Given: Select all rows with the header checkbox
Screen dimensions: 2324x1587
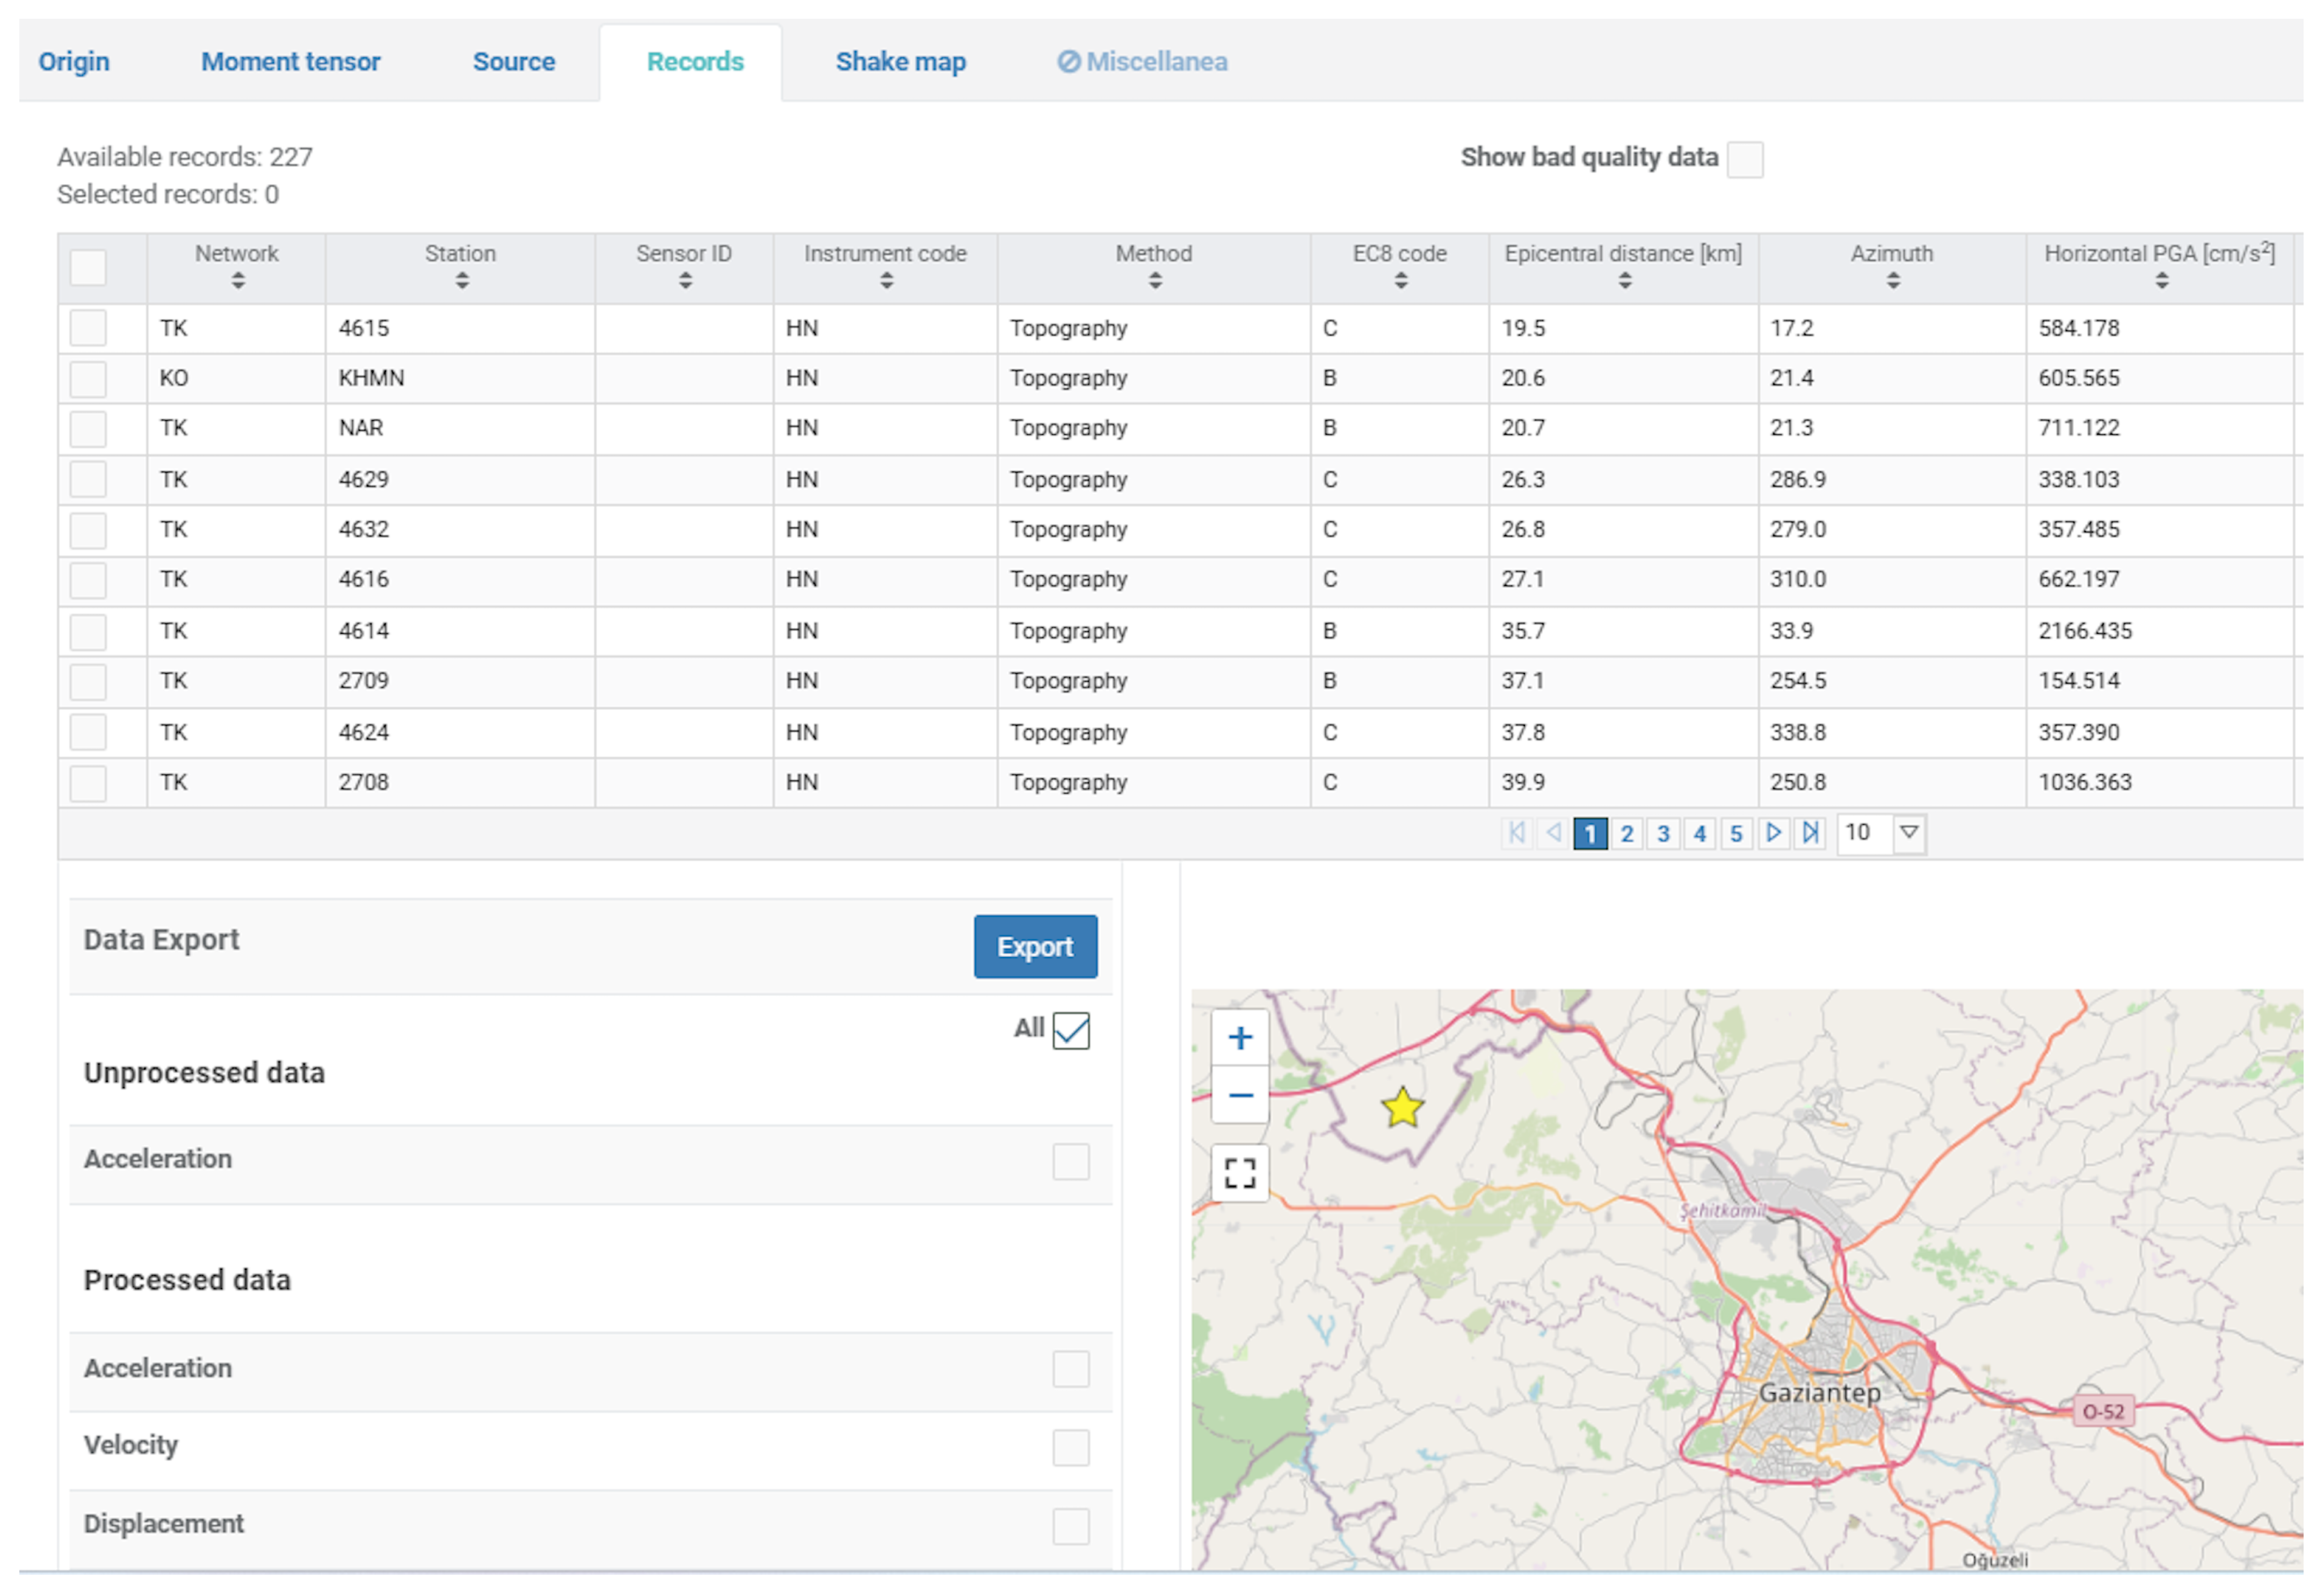Looking at the screenshot, I should click(x=88, y=268).
